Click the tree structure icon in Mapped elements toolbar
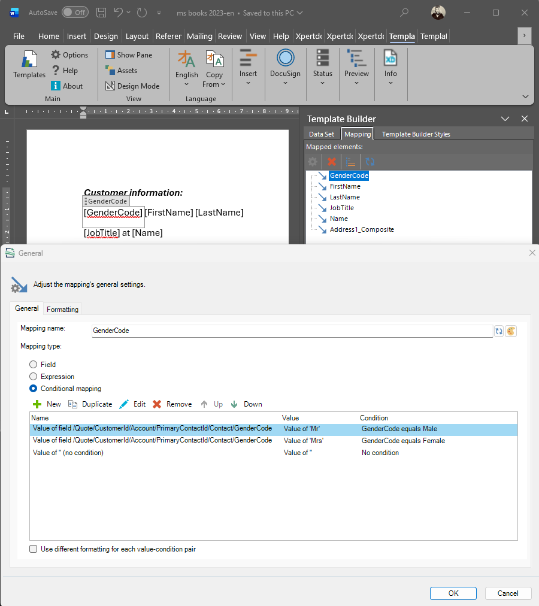Viewport: 539px width, 606px height. point(351,162)
